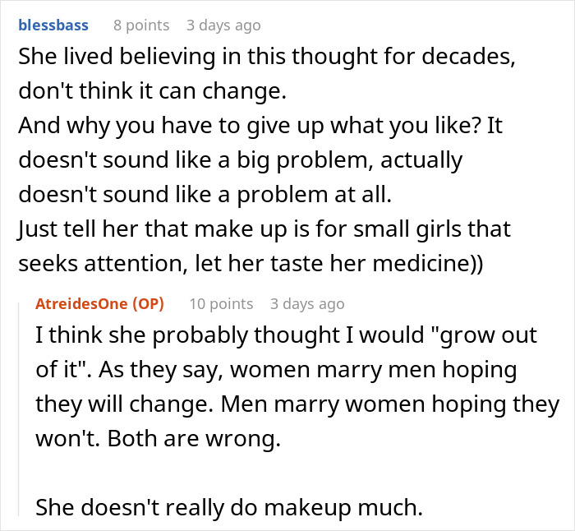Click the 10 points score label
This screenshot has width=575, height=531.
click(221, 303)
